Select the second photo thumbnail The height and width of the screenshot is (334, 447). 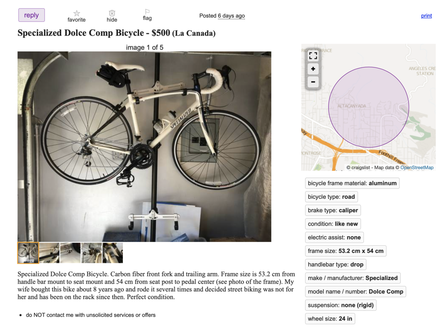pos(49,253)
